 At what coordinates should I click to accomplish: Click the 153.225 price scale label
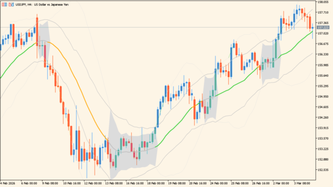pos(323,149)
